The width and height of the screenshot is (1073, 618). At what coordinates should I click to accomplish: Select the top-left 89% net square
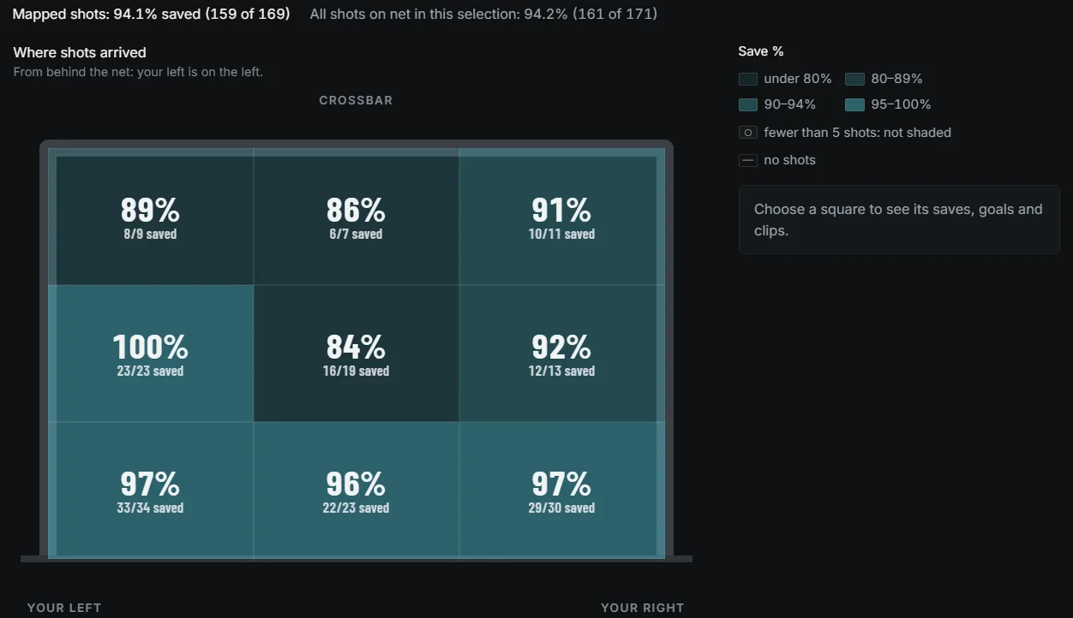(x=151, y=217)
